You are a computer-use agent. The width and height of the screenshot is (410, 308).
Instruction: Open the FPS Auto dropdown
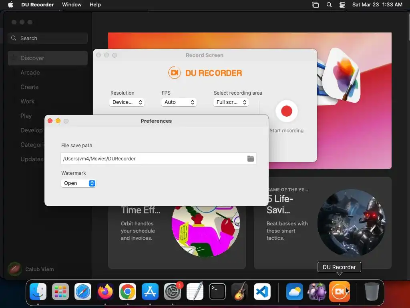pyautogui.click(x=179, y=102)
